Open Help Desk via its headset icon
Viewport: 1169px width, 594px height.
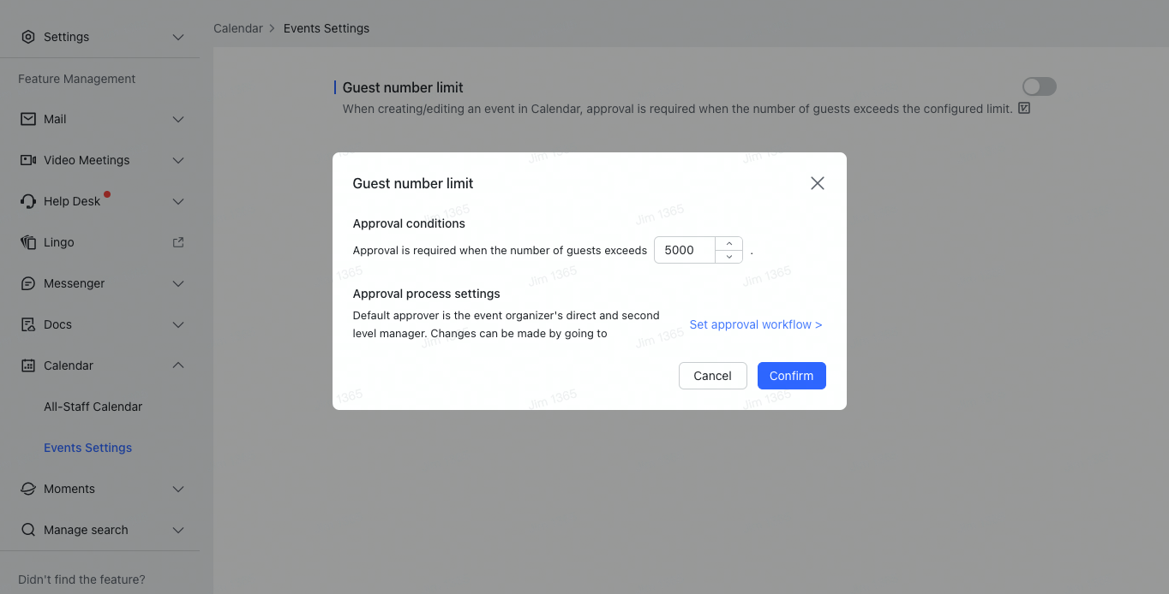tap(27, 201)
